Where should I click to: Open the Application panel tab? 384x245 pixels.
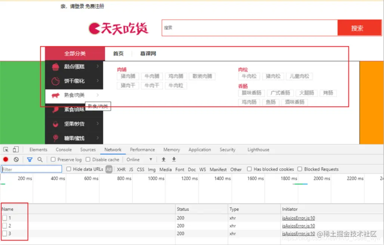[x=199, y=149]
